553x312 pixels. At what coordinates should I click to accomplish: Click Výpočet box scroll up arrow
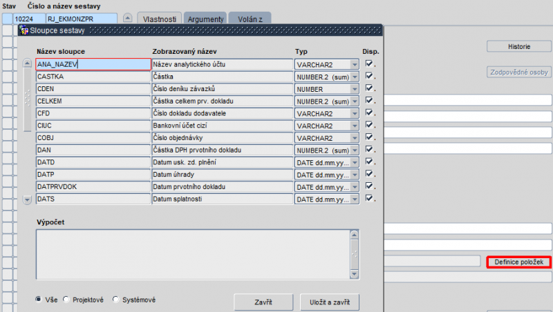coord(355,235)
